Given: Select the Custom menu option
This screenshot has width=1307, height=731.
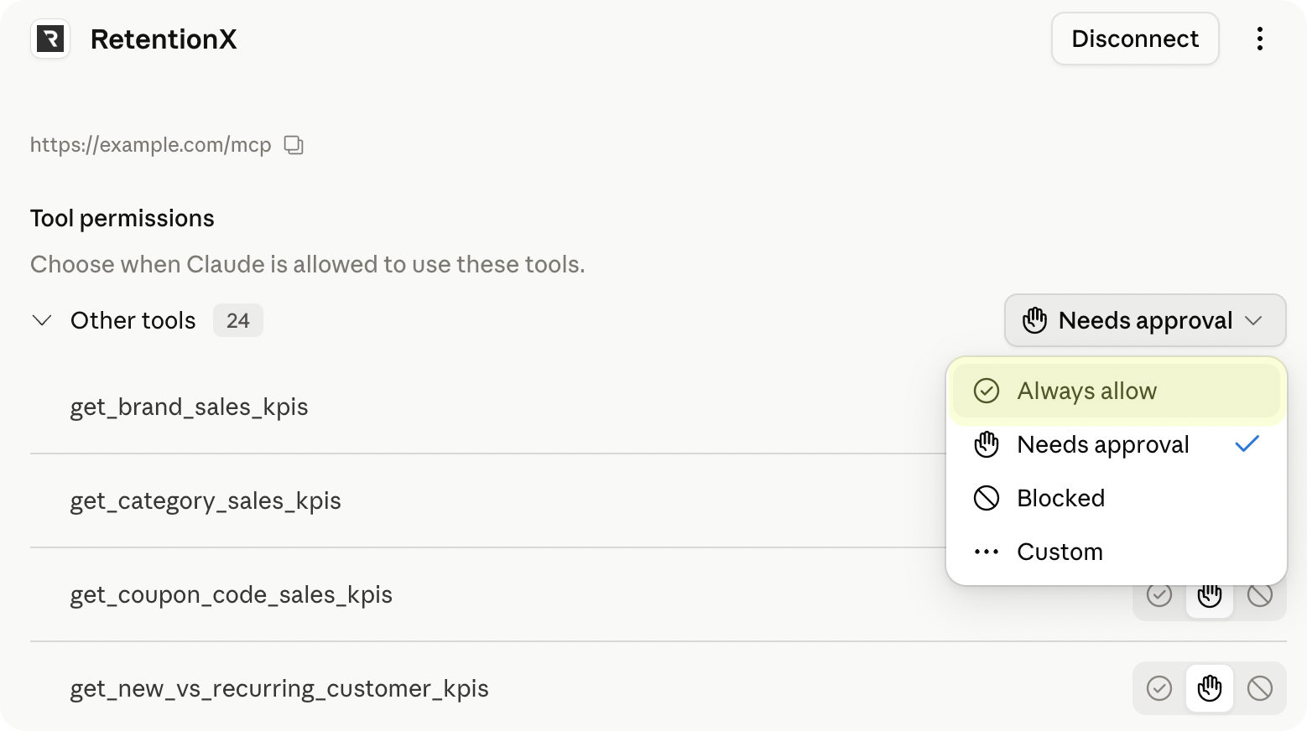Looking at the screenshot, I should click(1117, 552).
